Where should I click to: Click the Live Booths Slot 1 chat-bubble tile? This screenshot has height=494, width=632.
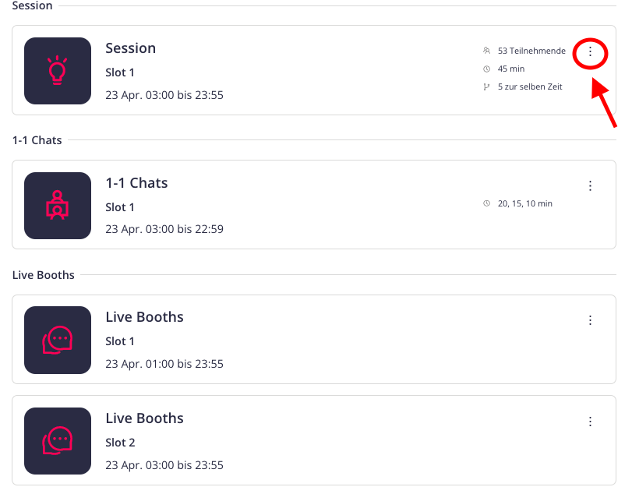[x=58, y=340]
